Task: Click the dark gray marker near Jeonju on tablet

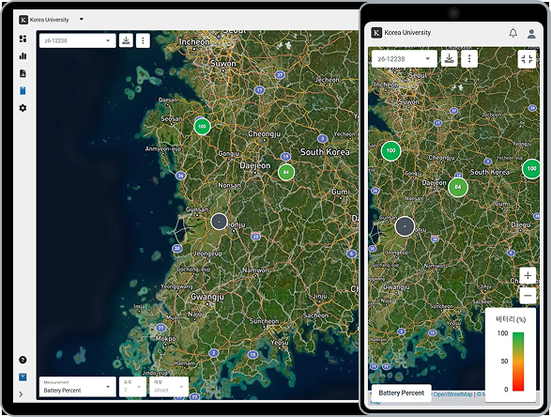Action: click(219, 222)
